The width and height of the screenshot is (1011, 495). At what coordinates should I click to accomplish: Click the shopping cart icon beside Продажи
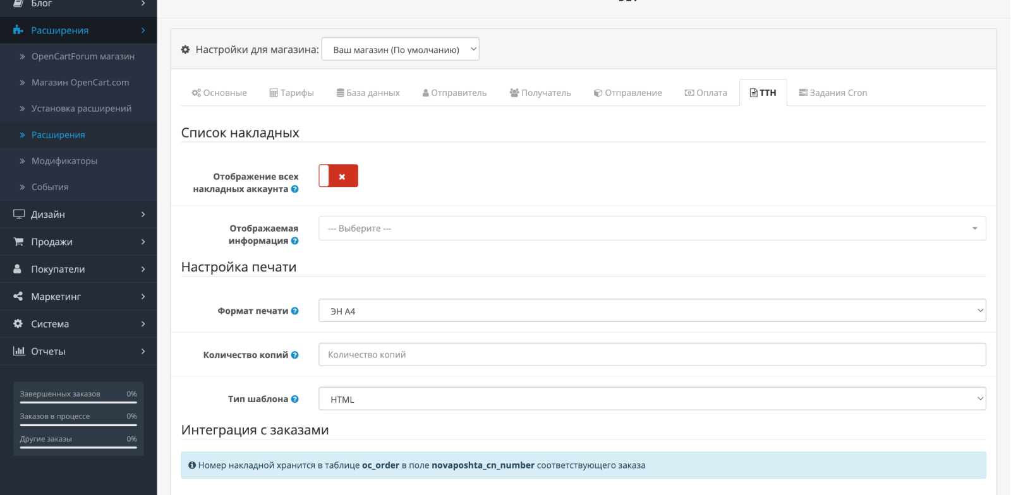tap(18, 242)
